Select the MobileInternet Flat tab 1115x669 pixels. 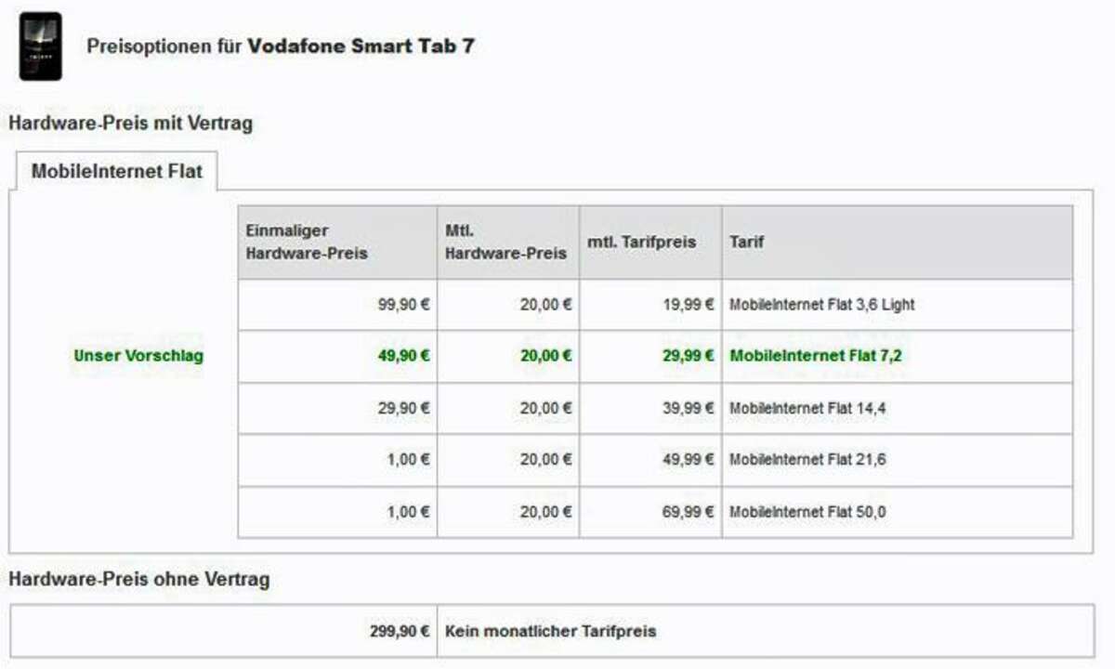[117, 172]
